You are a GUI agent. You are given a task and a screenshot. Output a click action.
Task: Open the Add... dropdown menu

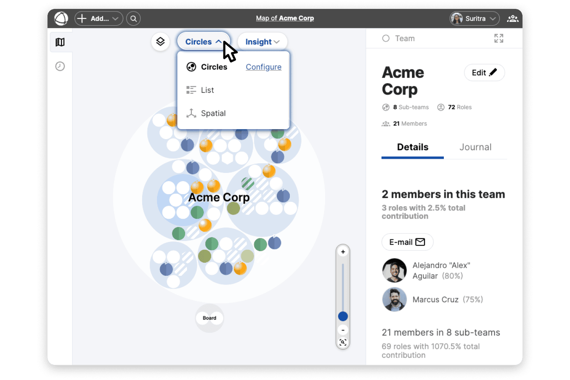pyautogui.click(x=99, y=18)
